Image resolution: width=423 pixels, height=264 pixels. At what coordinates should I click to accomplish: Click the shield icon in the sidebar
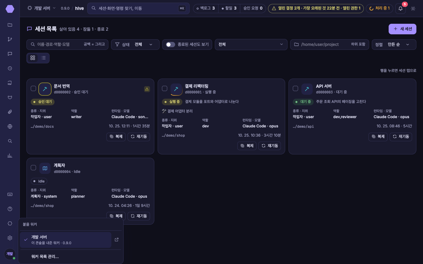point(10,97)
